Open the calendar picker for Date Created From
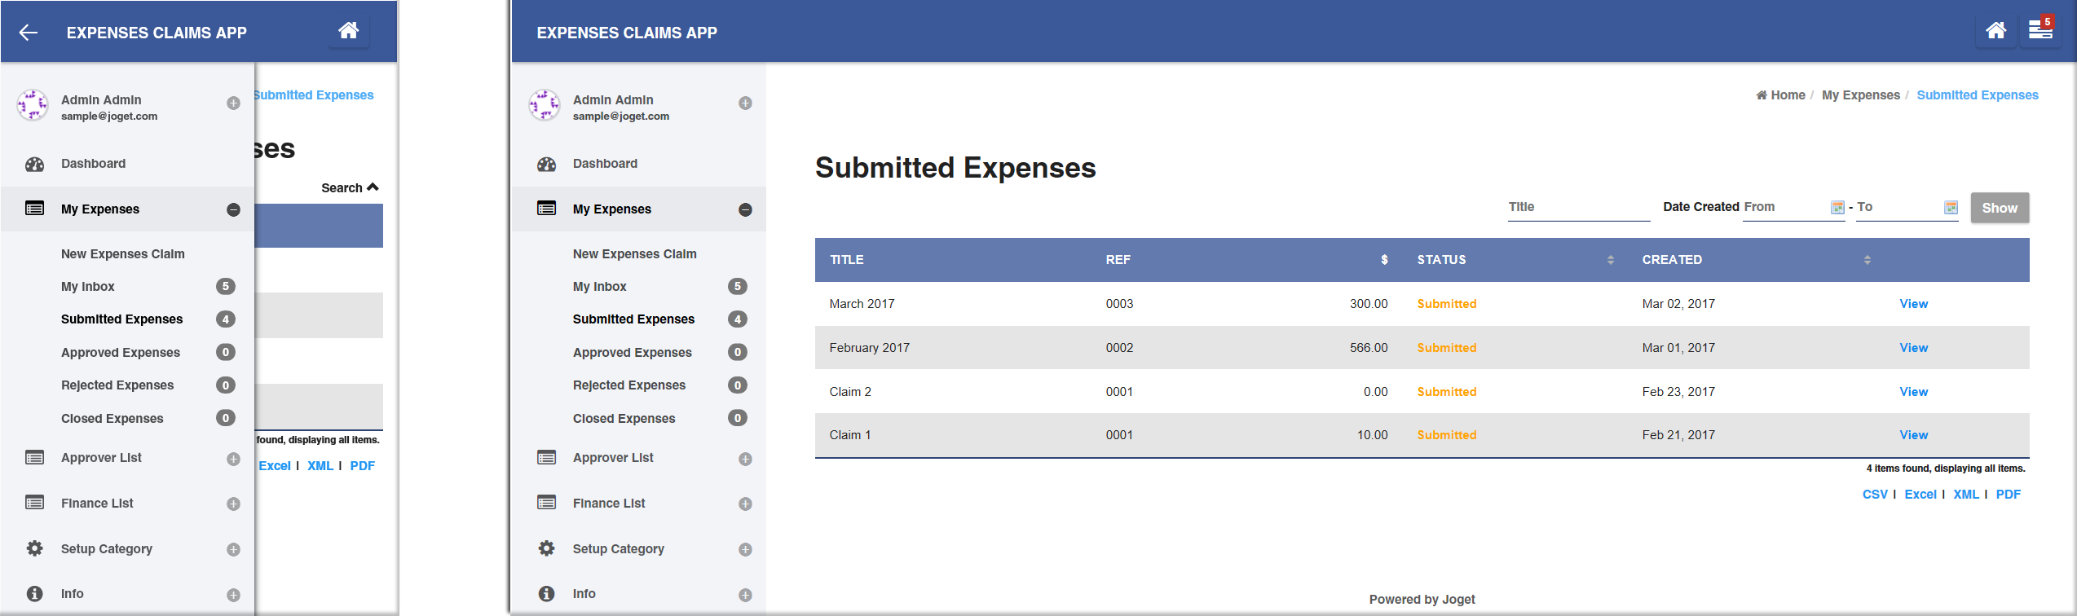 click(x=1837, y=208)
